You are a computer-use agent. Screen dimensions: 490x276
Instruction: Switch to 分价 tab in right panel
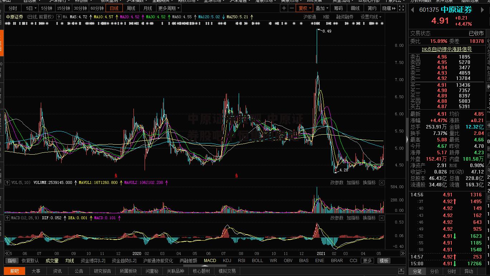[x=434, y=271]
